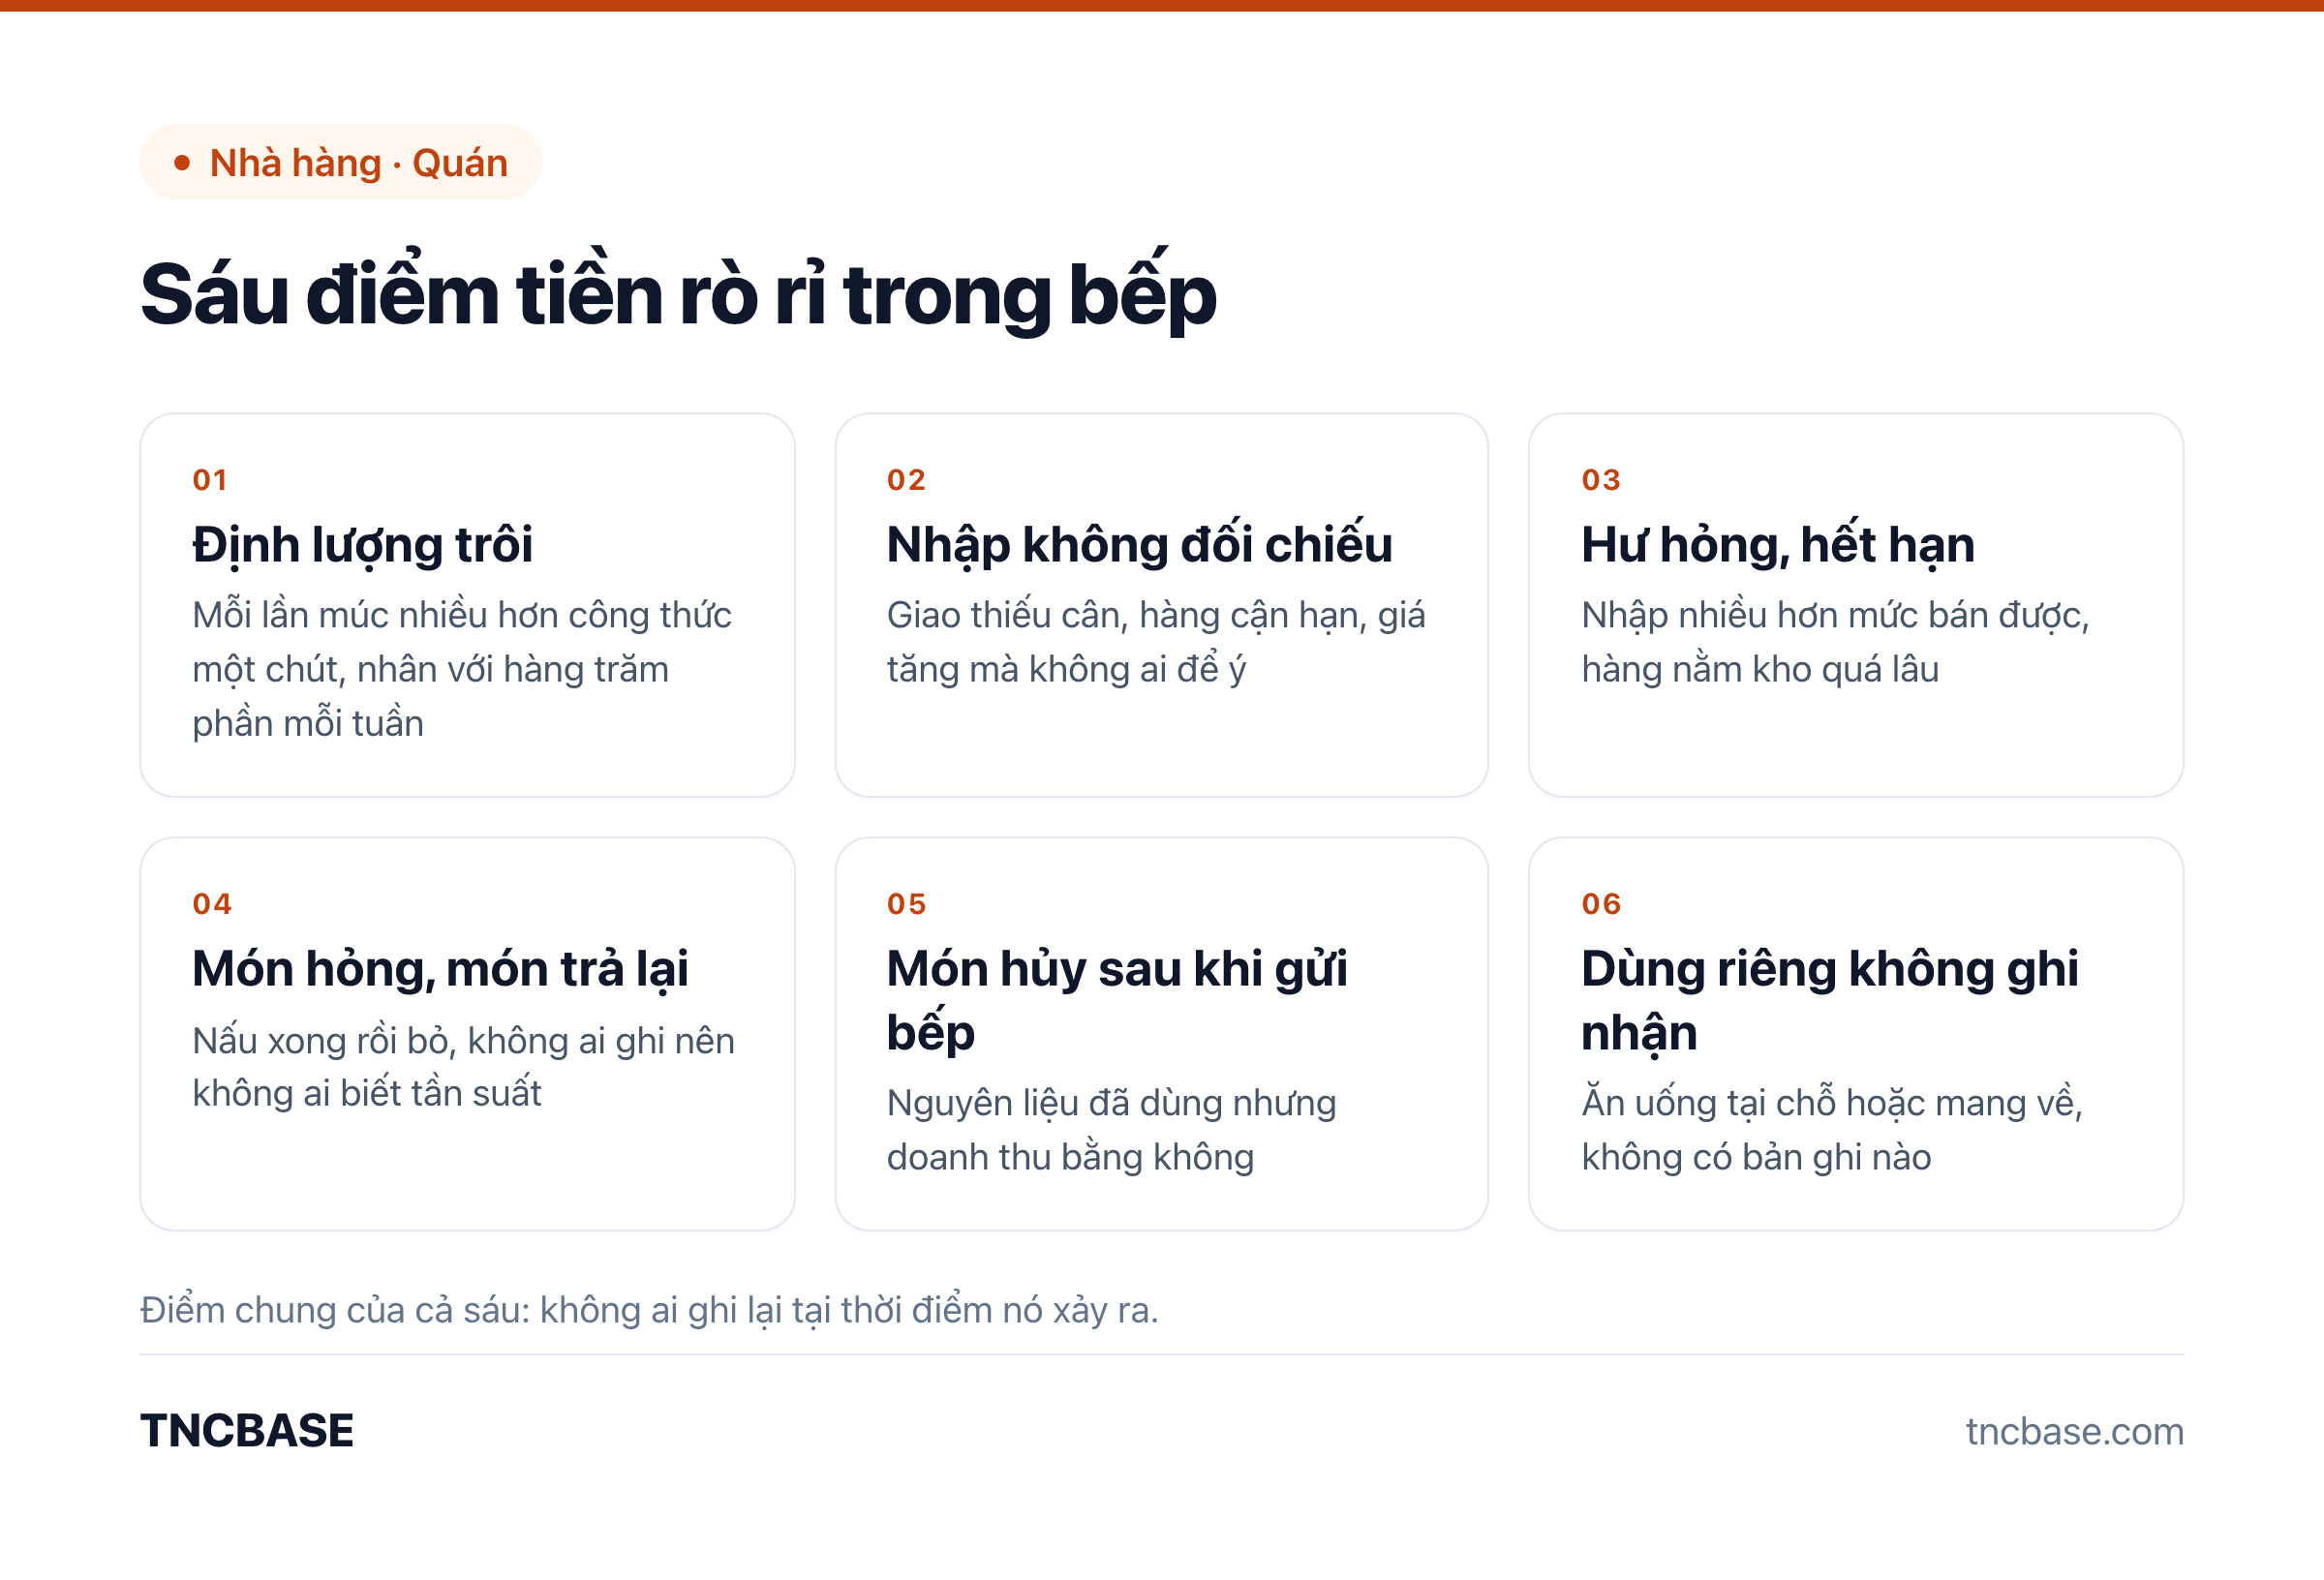Click the description 'Nguyên liệu đã dùng nhưng doanh thu'

(1112, 1130)
